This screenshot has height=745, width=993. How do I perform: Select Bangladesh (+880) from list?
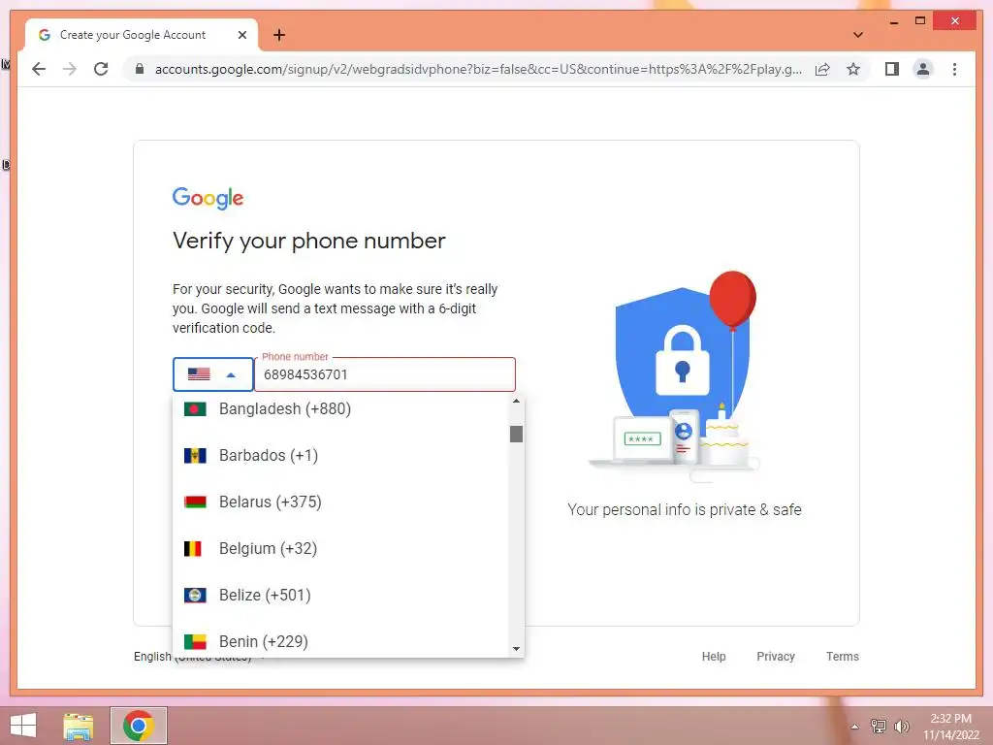tap(340, 408)
